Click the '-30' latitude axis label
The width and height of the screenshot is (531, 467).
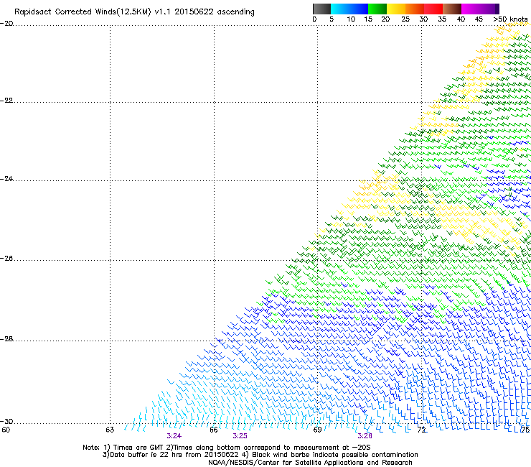click(6, 422)
